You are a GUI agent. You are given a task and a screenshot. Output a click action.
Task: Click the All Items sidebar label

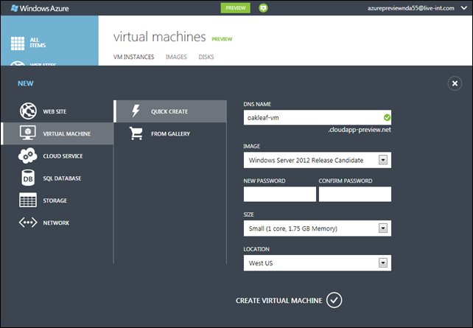click(38, 43)
